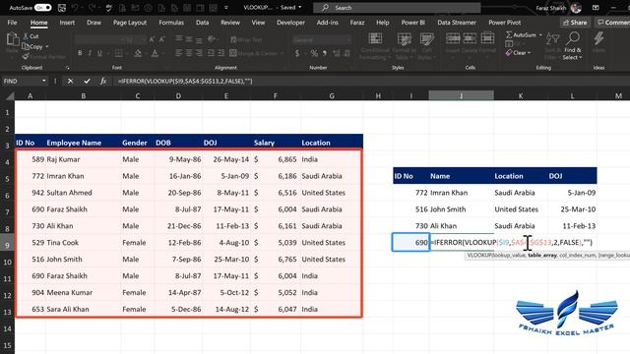630x354 pixels.
Task: Open the Name Box dropdown arrow
Action: [x=43, y=81]
